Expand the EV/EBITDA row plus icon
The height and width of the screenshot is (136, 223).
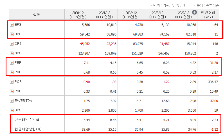pyautogui.click(x=12, y=101)
